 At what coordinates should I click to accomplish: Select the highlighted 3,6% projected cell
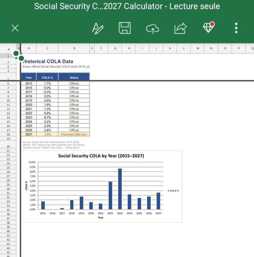click(47, 134)
